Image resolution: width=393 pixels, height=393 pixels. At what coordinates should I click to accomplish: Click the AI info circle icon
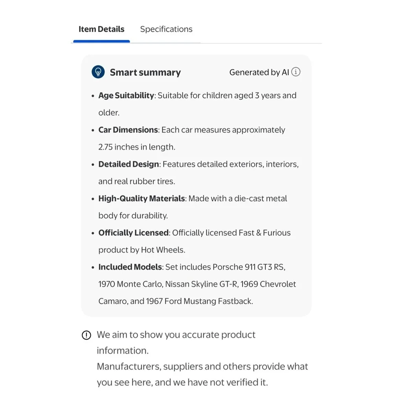click(296, 72)
